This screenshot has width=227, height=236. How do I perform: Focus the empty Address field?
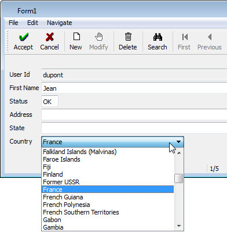point(134,115)
